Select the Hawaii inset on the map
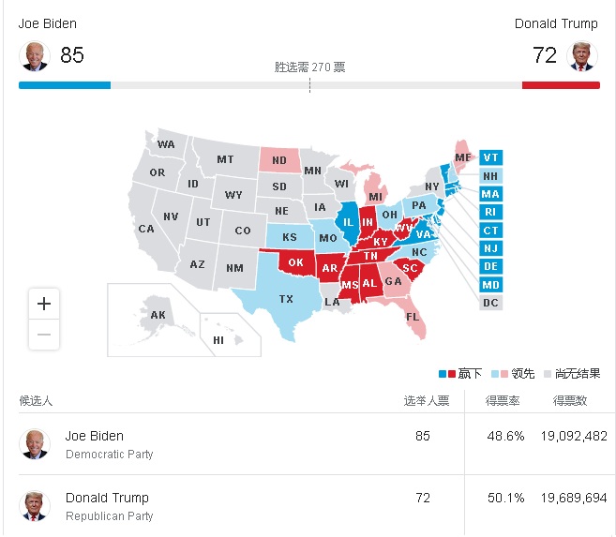The height and width of the screenshot is (537, 616). (x=231, y=335)
